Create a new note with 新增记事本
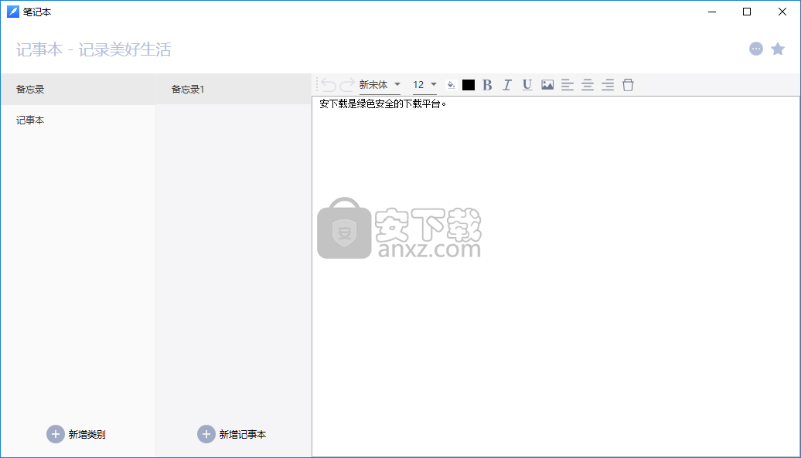Screen dimensions: 801x458 pos(232,435)
